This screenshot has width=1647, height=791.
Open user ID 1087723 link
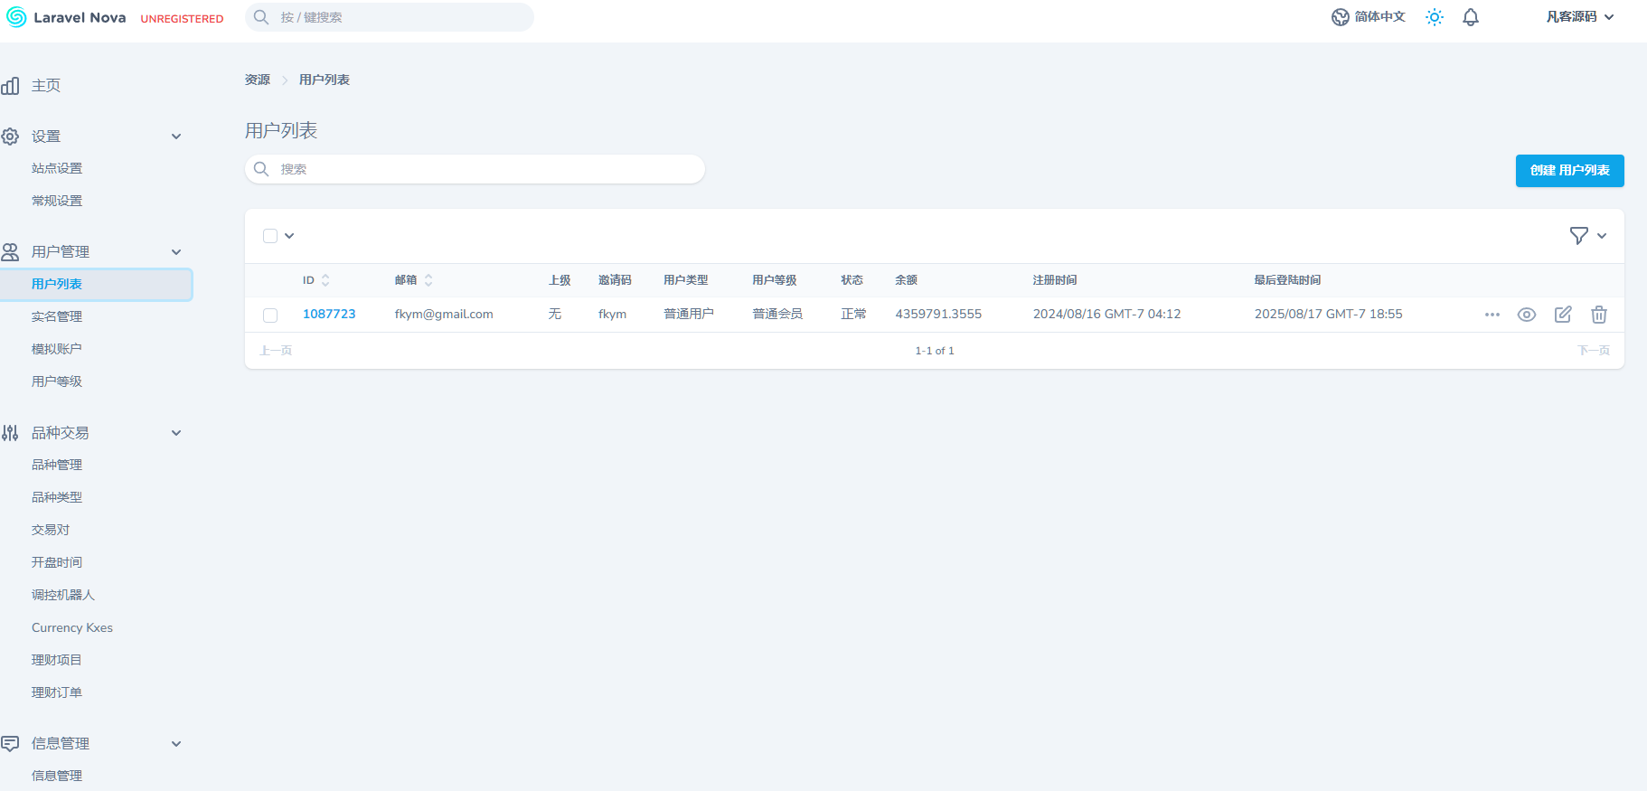[329, 314]
